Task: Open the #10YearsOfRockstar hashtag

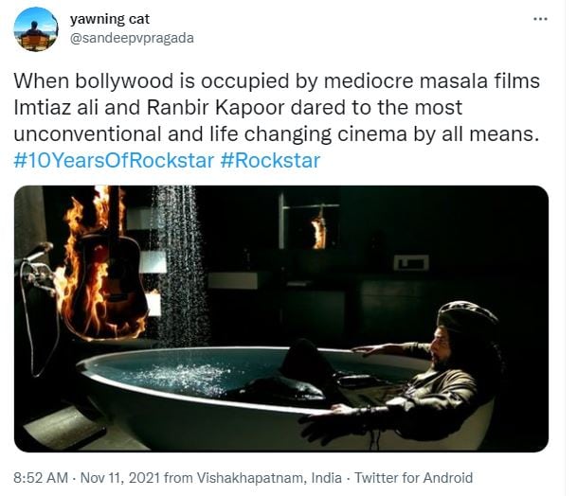Action: [x=114, y=161]
